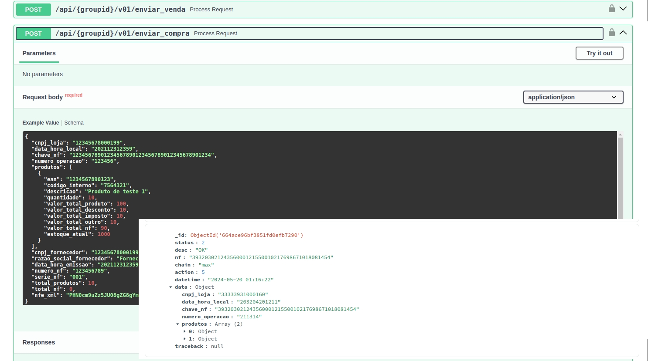Click the data_hora_local value 203204201211
The image size is (648, 361).
click(x=259, y=302)
